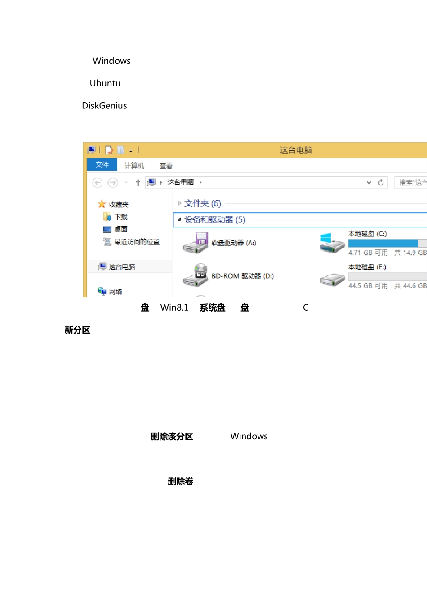Click the New folder quick access icon
This screenshot has width=427, height=605.
click(x=120, y=150)
